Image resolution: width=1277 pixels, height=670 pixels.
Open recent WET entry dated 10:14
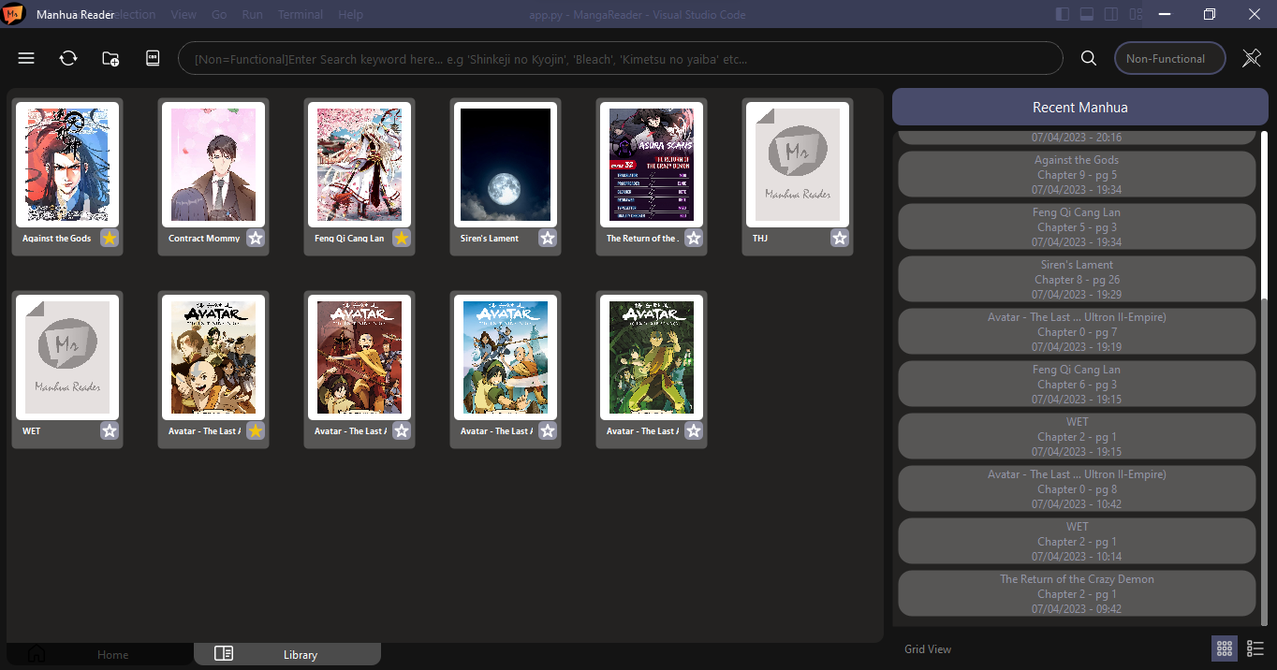click(x=1077, y=541)
